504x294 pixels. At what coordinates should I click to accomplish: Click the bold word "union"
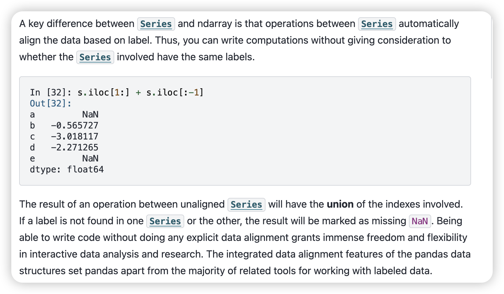point(340,204)
